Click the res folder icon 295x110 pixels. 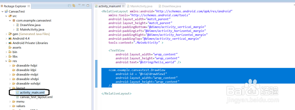click(10, 61)
